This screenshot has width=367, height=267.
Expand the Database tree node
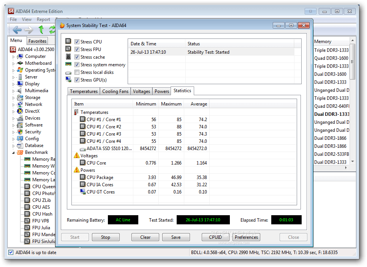pyautogui.click(x=13, y=146)
